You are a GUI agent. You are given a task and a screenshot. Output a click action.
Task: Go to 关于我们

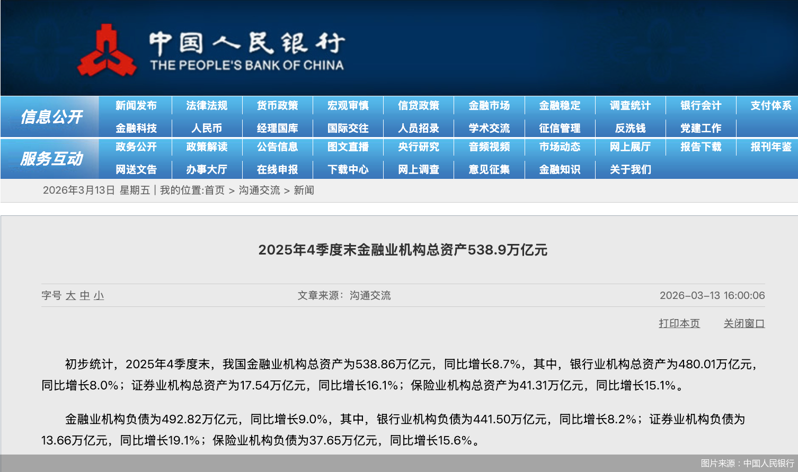pyautogui.click(x=630, y=169)
